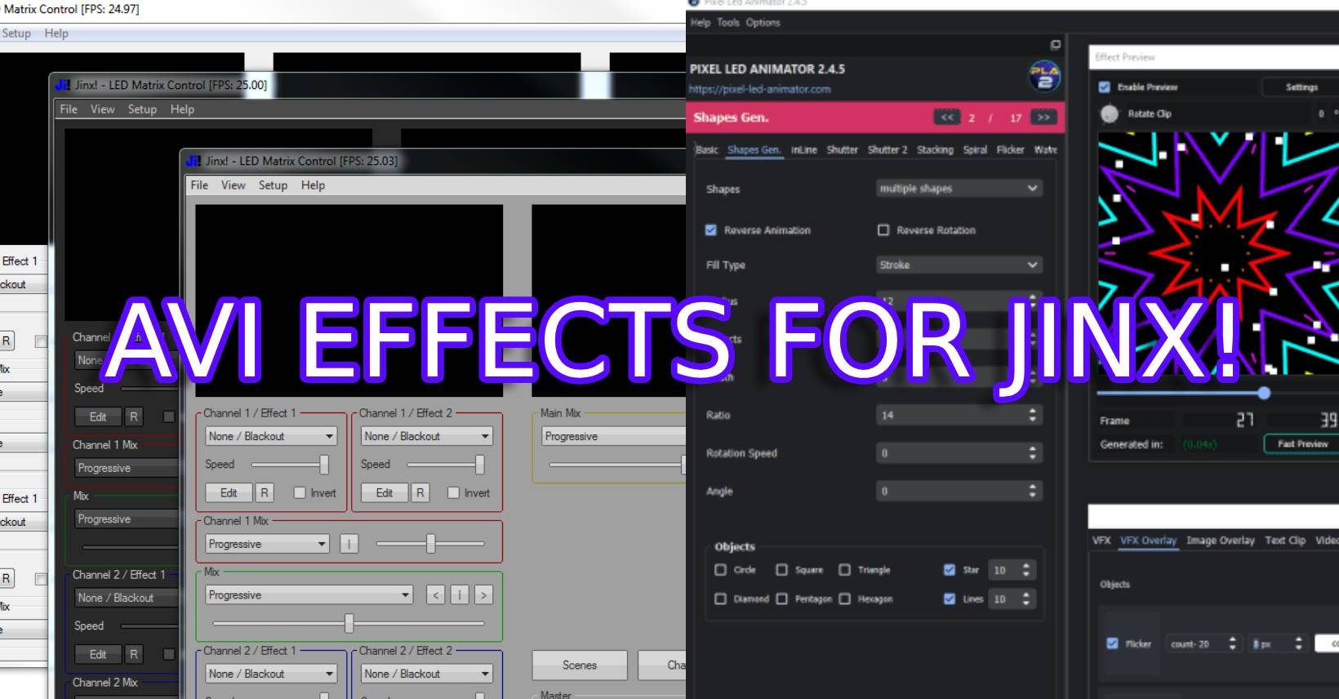Adjust the Rotation Speed stepper
The image size is (1339, 699).
pyautogui.click(x=1033, y=452)
